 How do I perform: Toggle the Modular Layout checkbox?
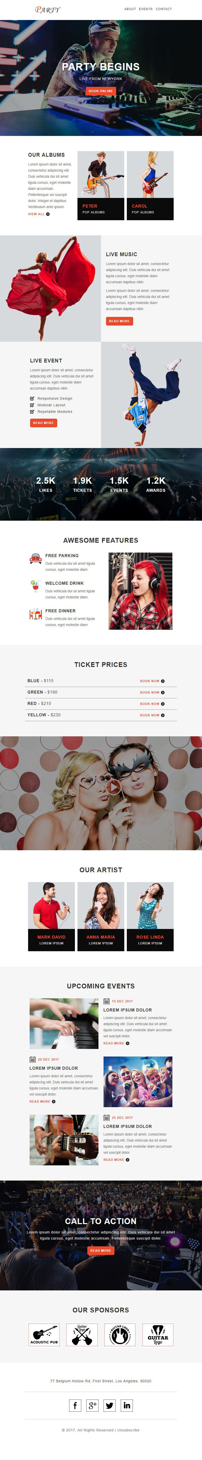coord(32,405)
